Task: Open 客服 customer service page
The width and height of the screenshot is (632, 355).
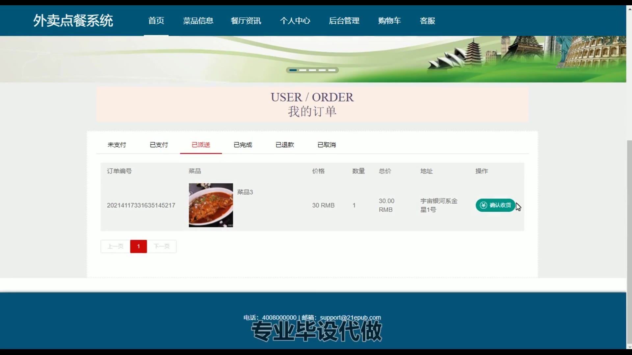Action: tap(427, 21)
